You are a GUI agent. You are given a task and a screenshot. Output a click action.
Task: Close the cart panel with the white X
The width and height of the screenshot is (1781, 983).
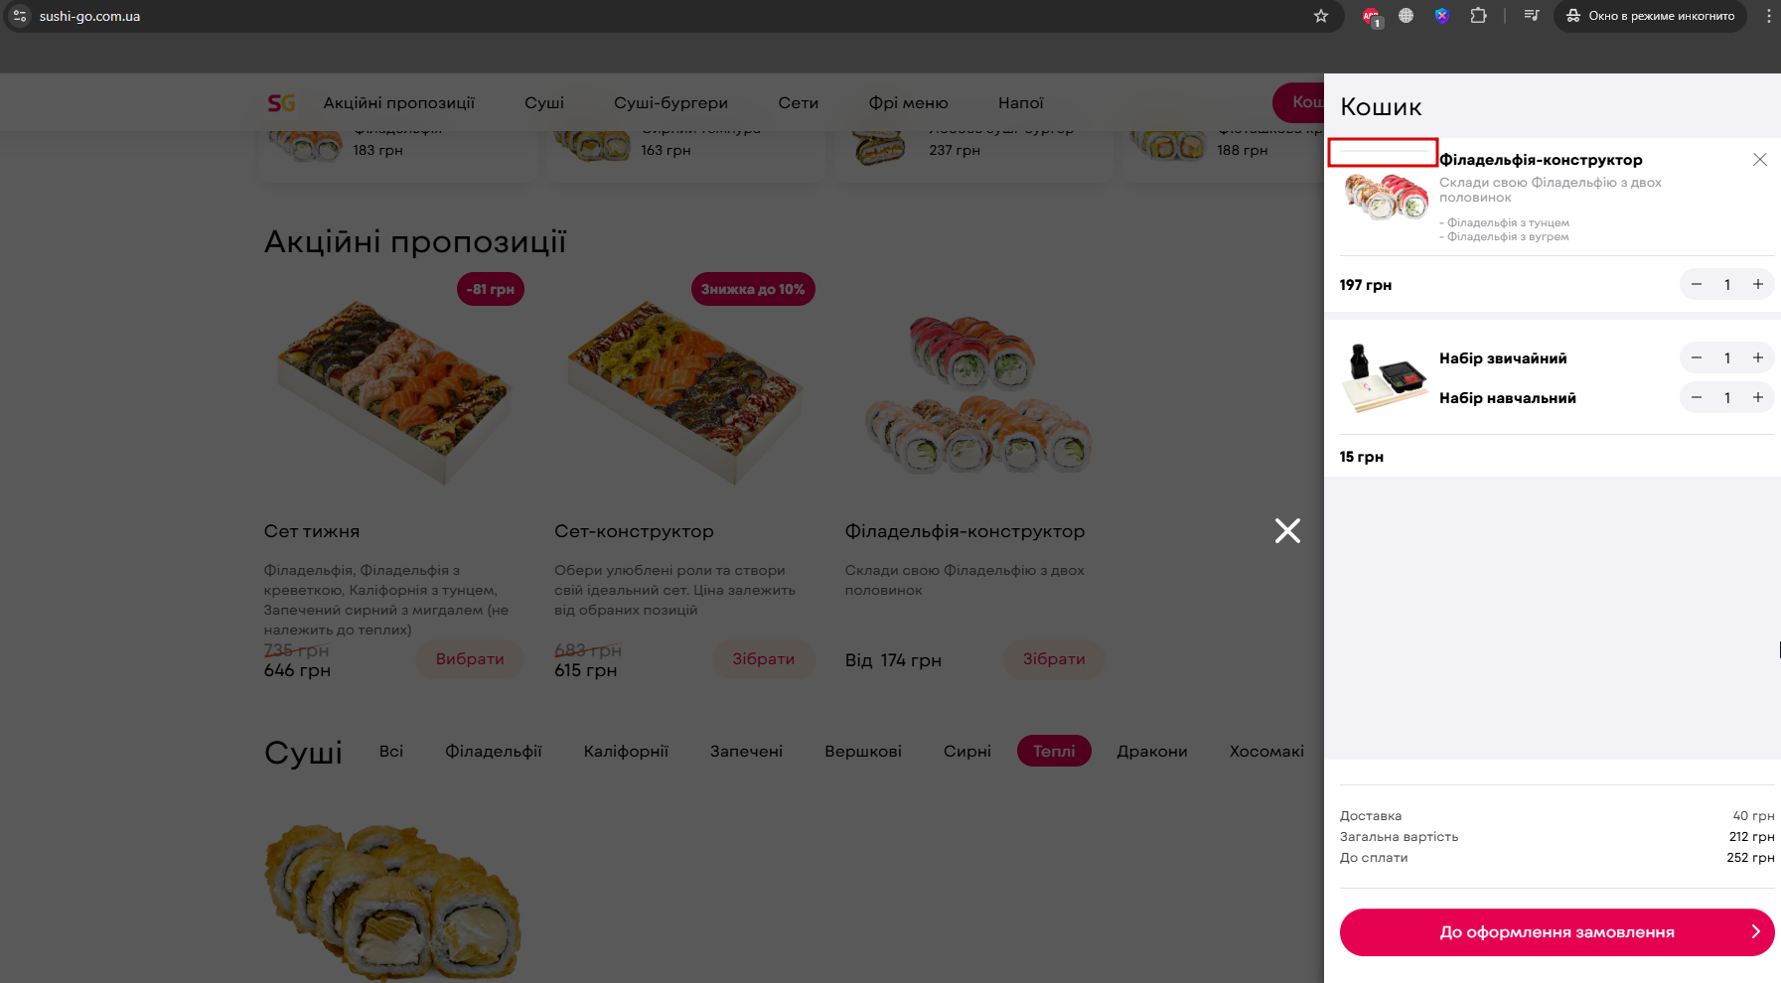[1287, 531]
